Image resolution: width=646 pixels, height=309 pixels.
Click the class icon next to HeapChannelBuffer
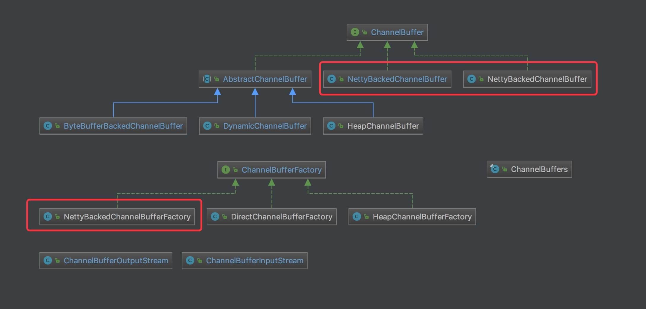pos(331,126)
